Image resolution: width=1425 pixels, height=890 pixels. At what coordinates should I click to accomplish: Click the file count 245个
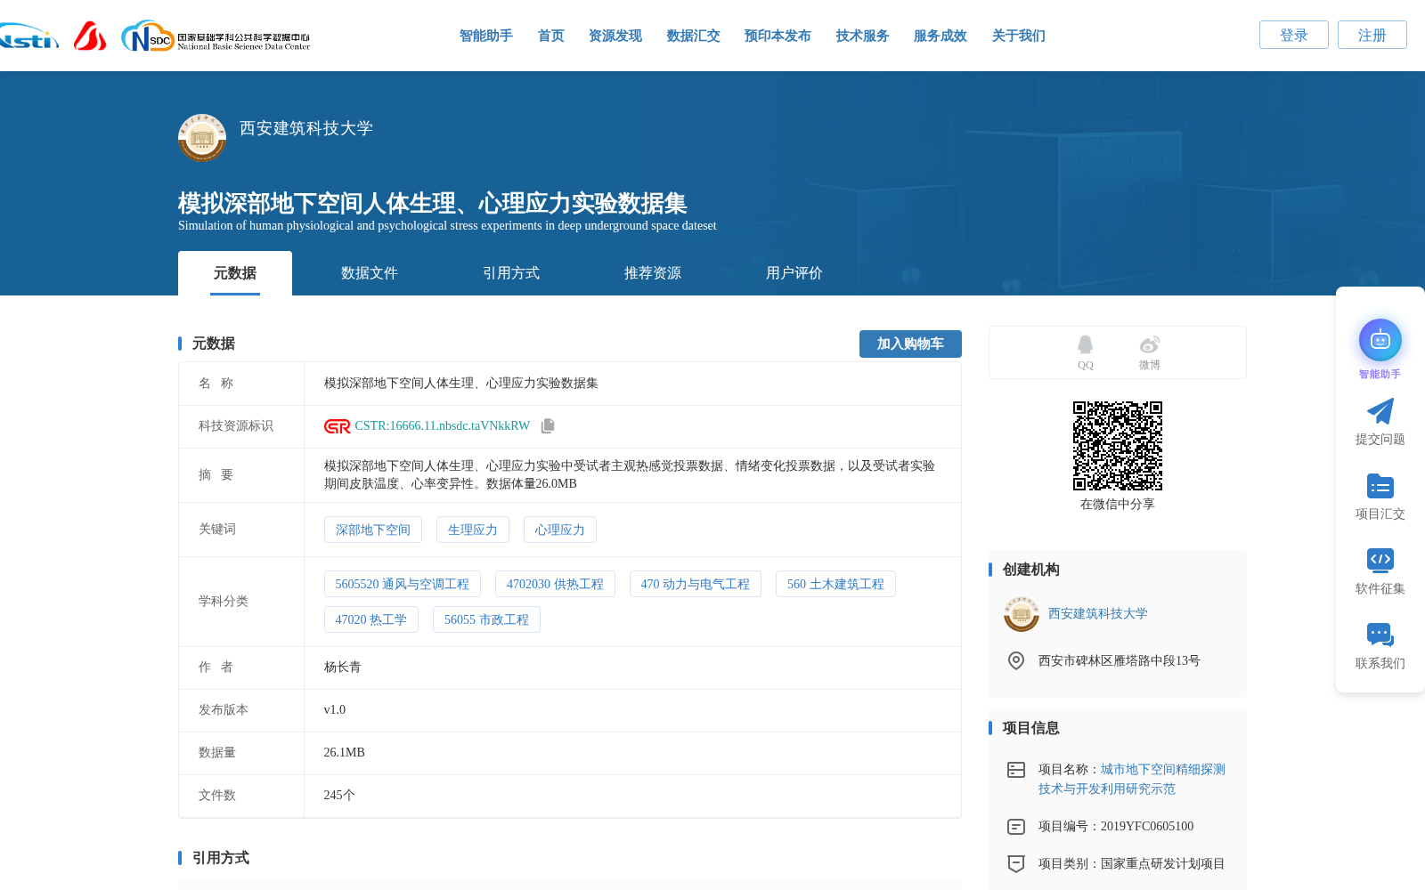[x=339, y=796]
